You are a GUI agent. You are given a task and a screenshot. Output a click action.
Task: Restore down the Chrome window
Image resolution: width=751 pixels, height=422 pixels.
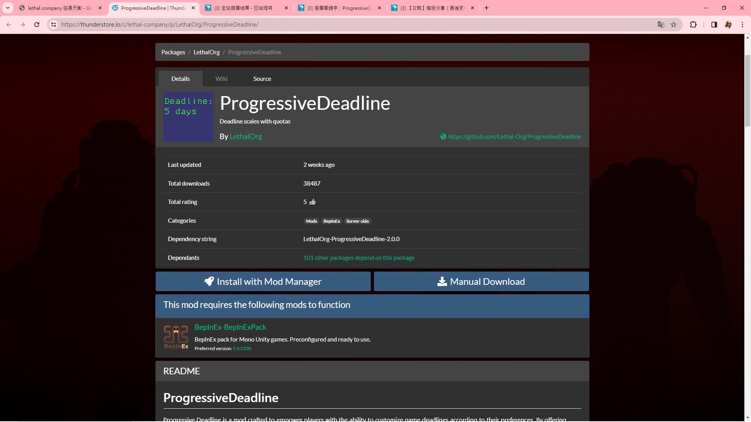pyautogui.click(x=724, y=8)
